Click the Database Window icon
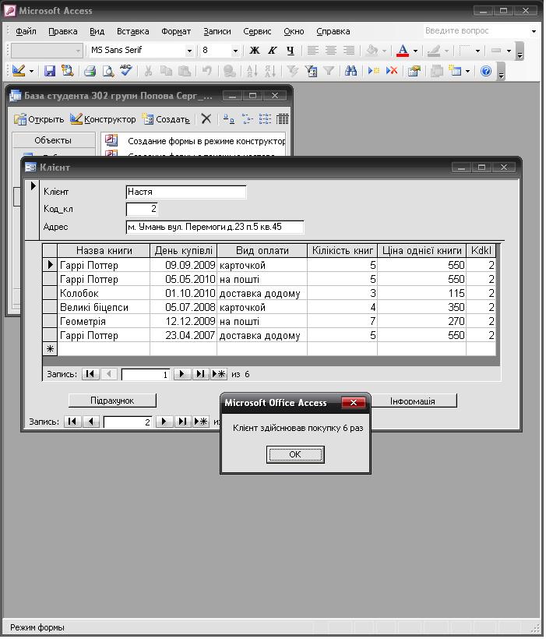 click(x=437, y=72)
